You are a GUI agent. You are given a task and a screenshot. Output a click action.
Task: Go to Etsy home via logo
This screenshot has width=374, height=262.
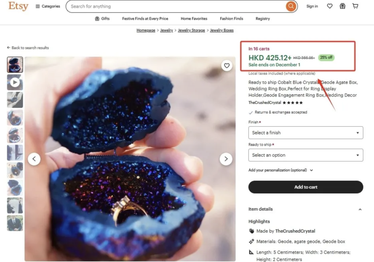coord(18,6)
